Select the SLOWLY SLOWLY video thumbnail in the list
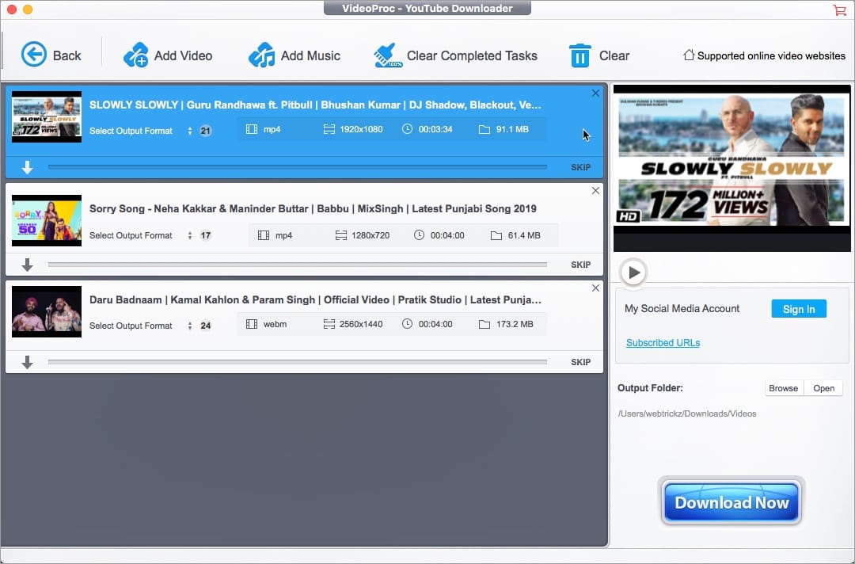 [47, 116]
